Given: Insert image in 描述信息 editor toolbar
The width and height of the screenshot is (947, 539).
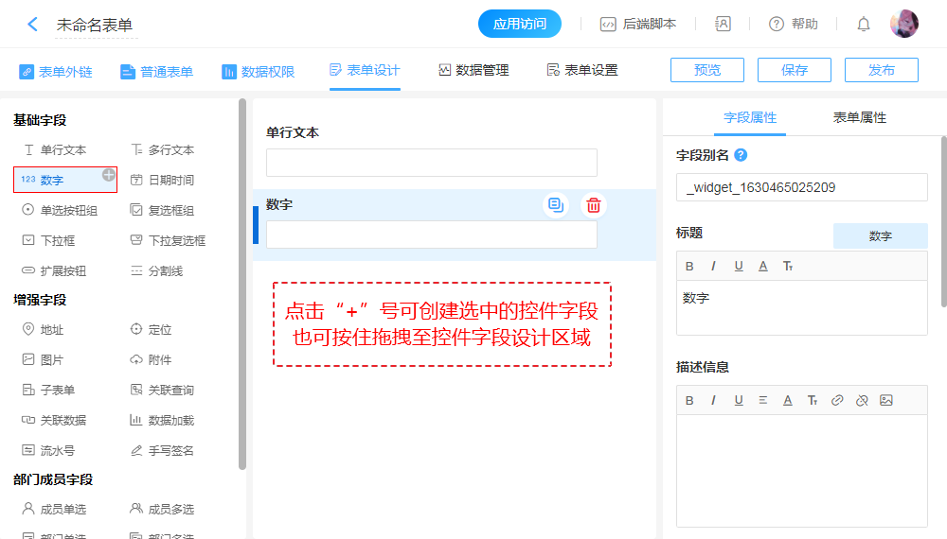Looking at the screenshot, I should (885, 400).
